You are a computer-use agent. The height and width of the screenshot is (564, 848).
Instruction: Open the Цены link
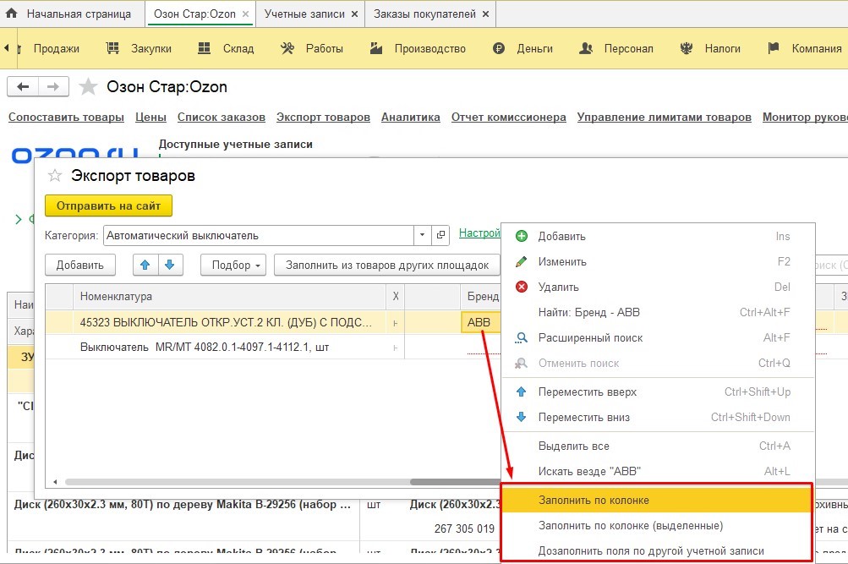(x=150, y=117)
